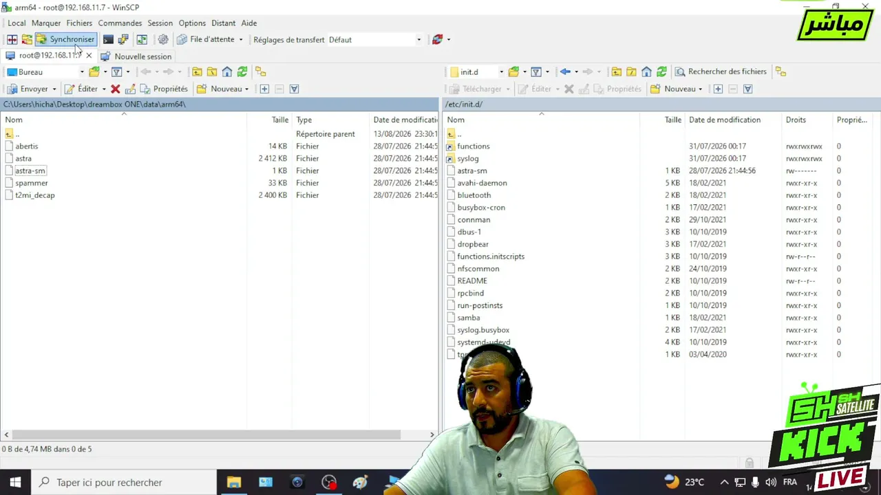This screenshot has width=881, height=495.
Task: Click the session reconnect icon in the main toolbar
Action: pos(437,39)
